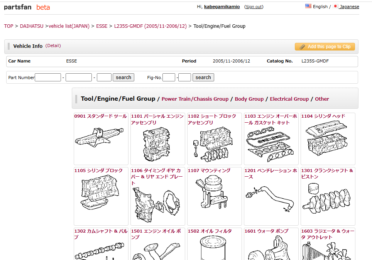Click the 1103 title link

271,119
